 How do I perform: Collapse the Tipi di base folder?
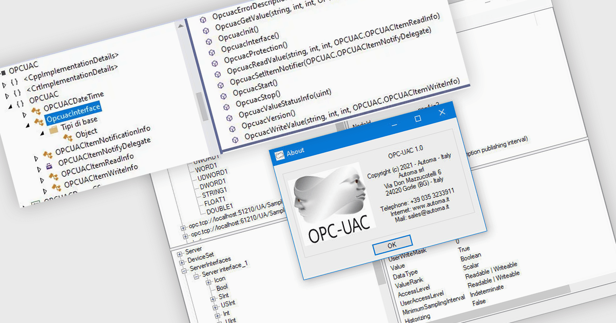(43, 134)
